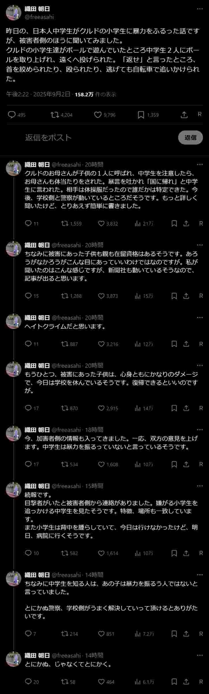This screenshot has height=694, width=209.
Task: Open profile avatar of the main post
Action: 14,13
